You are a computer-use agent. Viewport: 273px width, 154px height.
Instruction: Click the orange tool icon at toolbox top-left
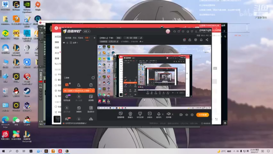(x=67, y=85)
